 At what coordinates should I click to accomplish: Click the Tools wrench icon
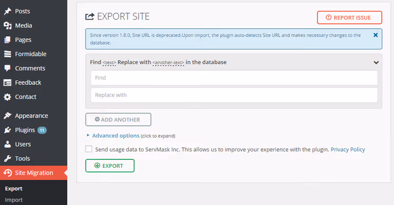tap(7, 158)
